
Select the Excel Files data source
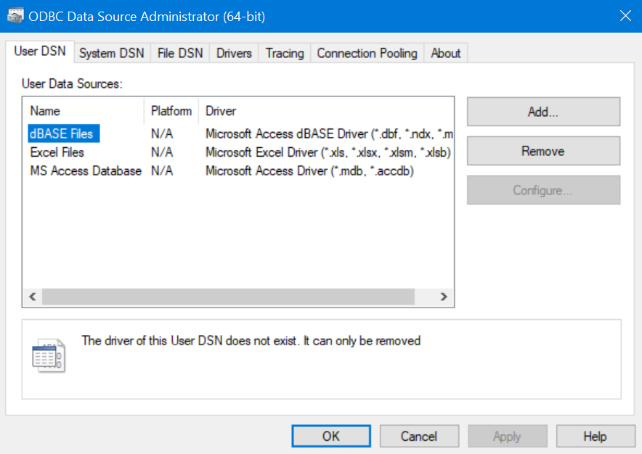57,152
